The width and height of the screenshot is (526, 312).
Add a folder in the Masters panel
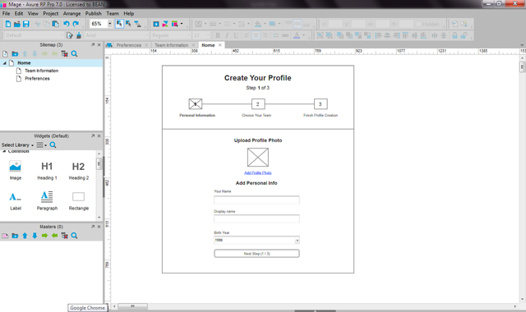coord(15,236)
